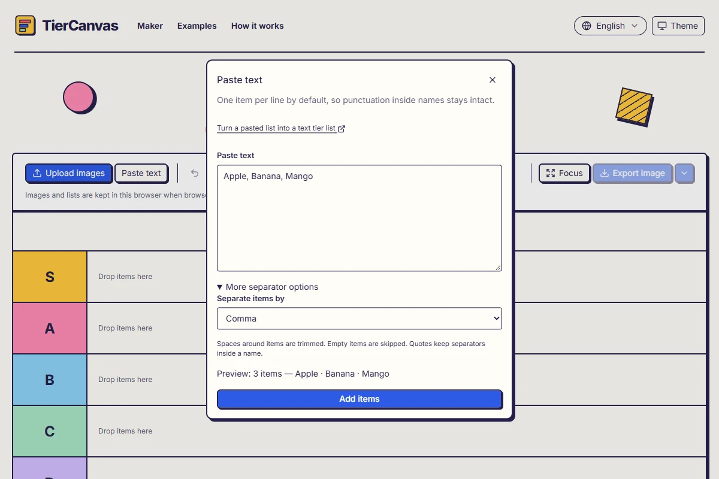Viewport: 719px width, 479px height.
Task: Click the Theme button
Action: point(678,26)
